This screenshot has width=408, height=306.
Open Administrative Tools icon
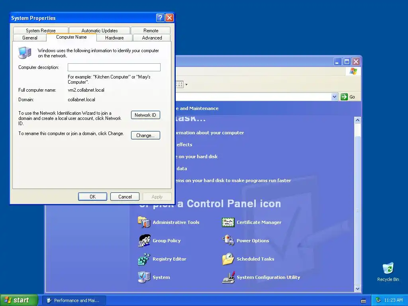click(144, 222)
